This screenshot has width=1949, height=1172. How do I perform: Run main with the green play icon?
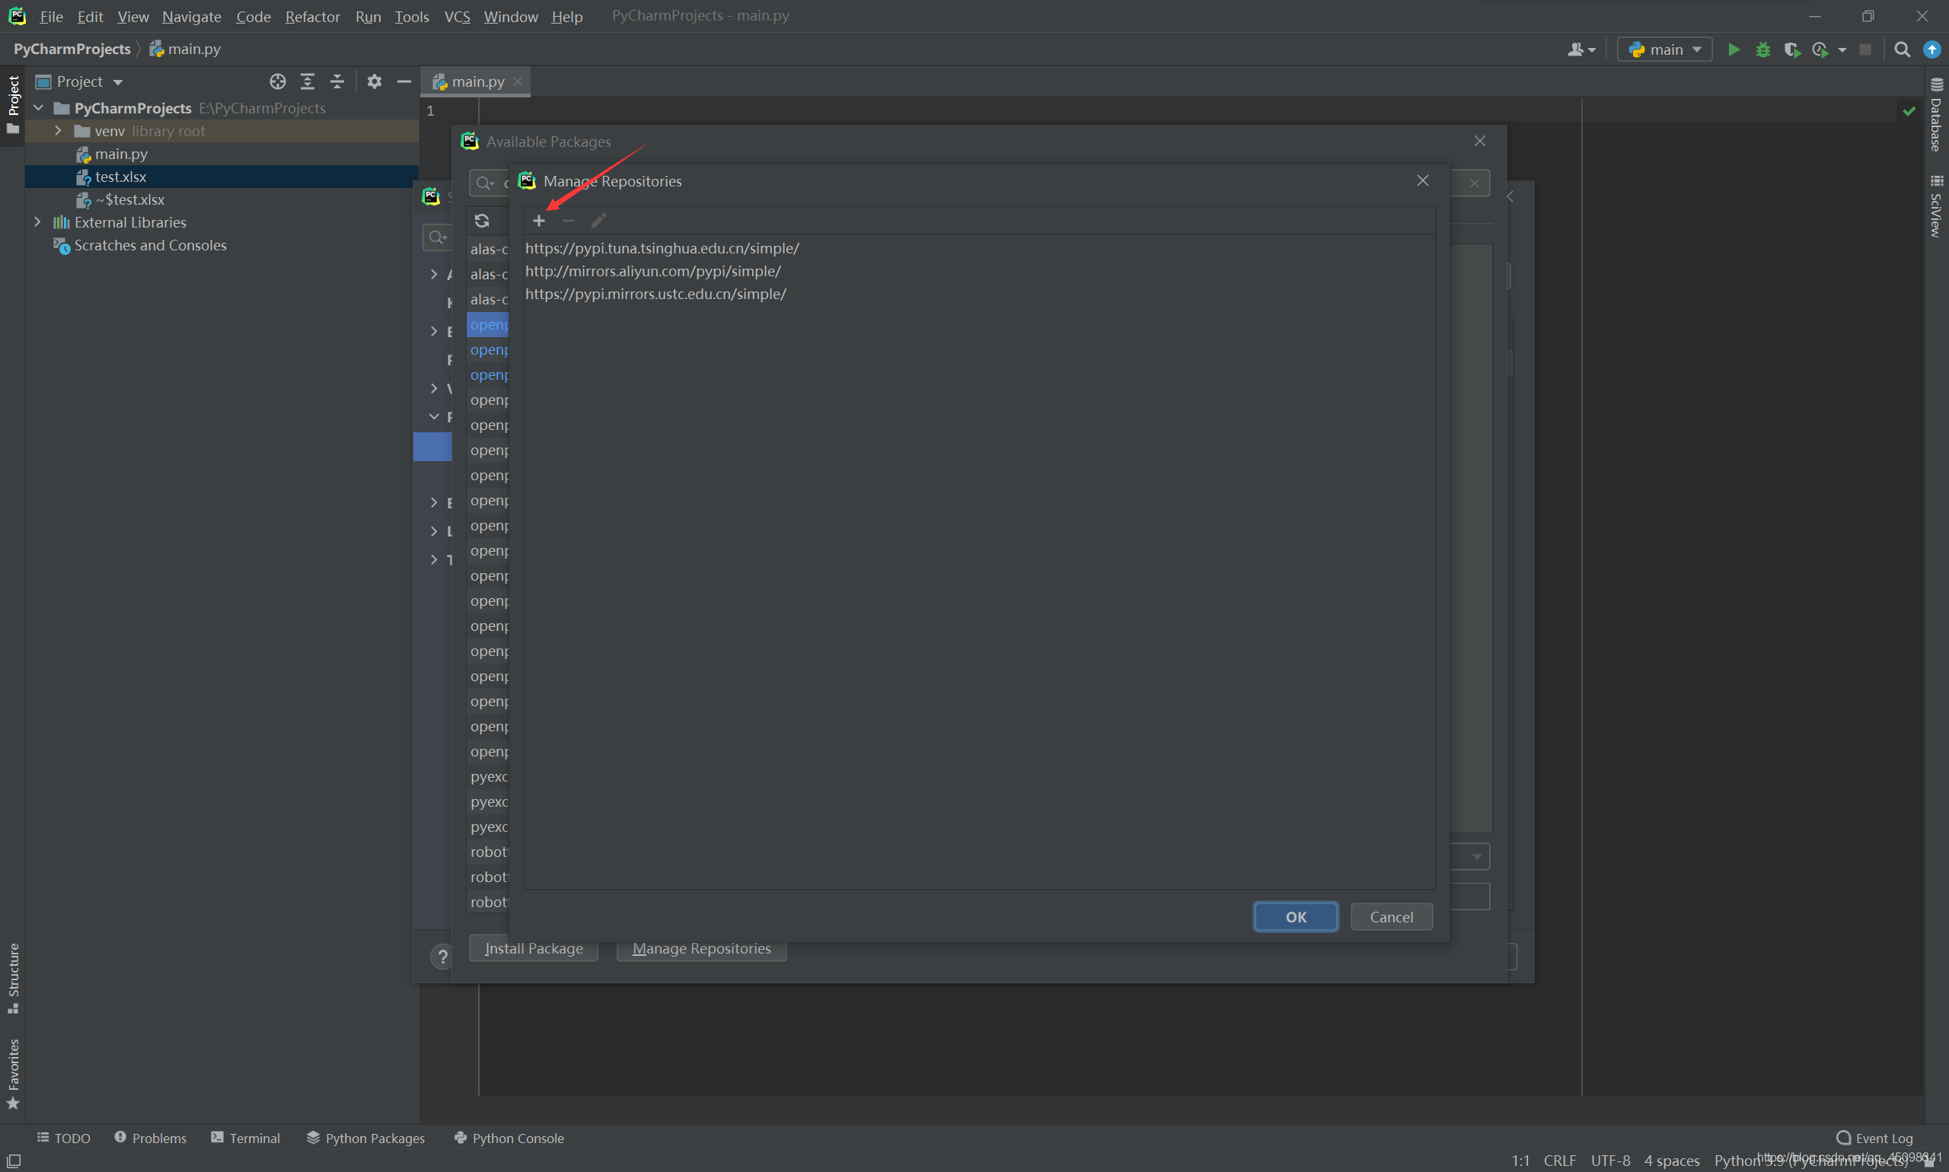point(1734,49)
